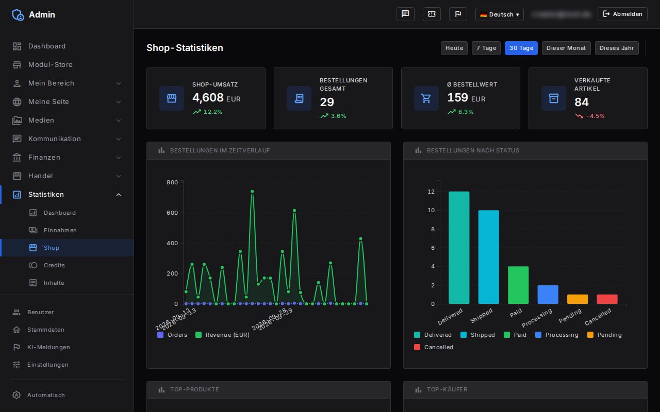Viewport: 660px width, 412px height.
Task: Select the 7 Tage time range
Action: (486, 48)
